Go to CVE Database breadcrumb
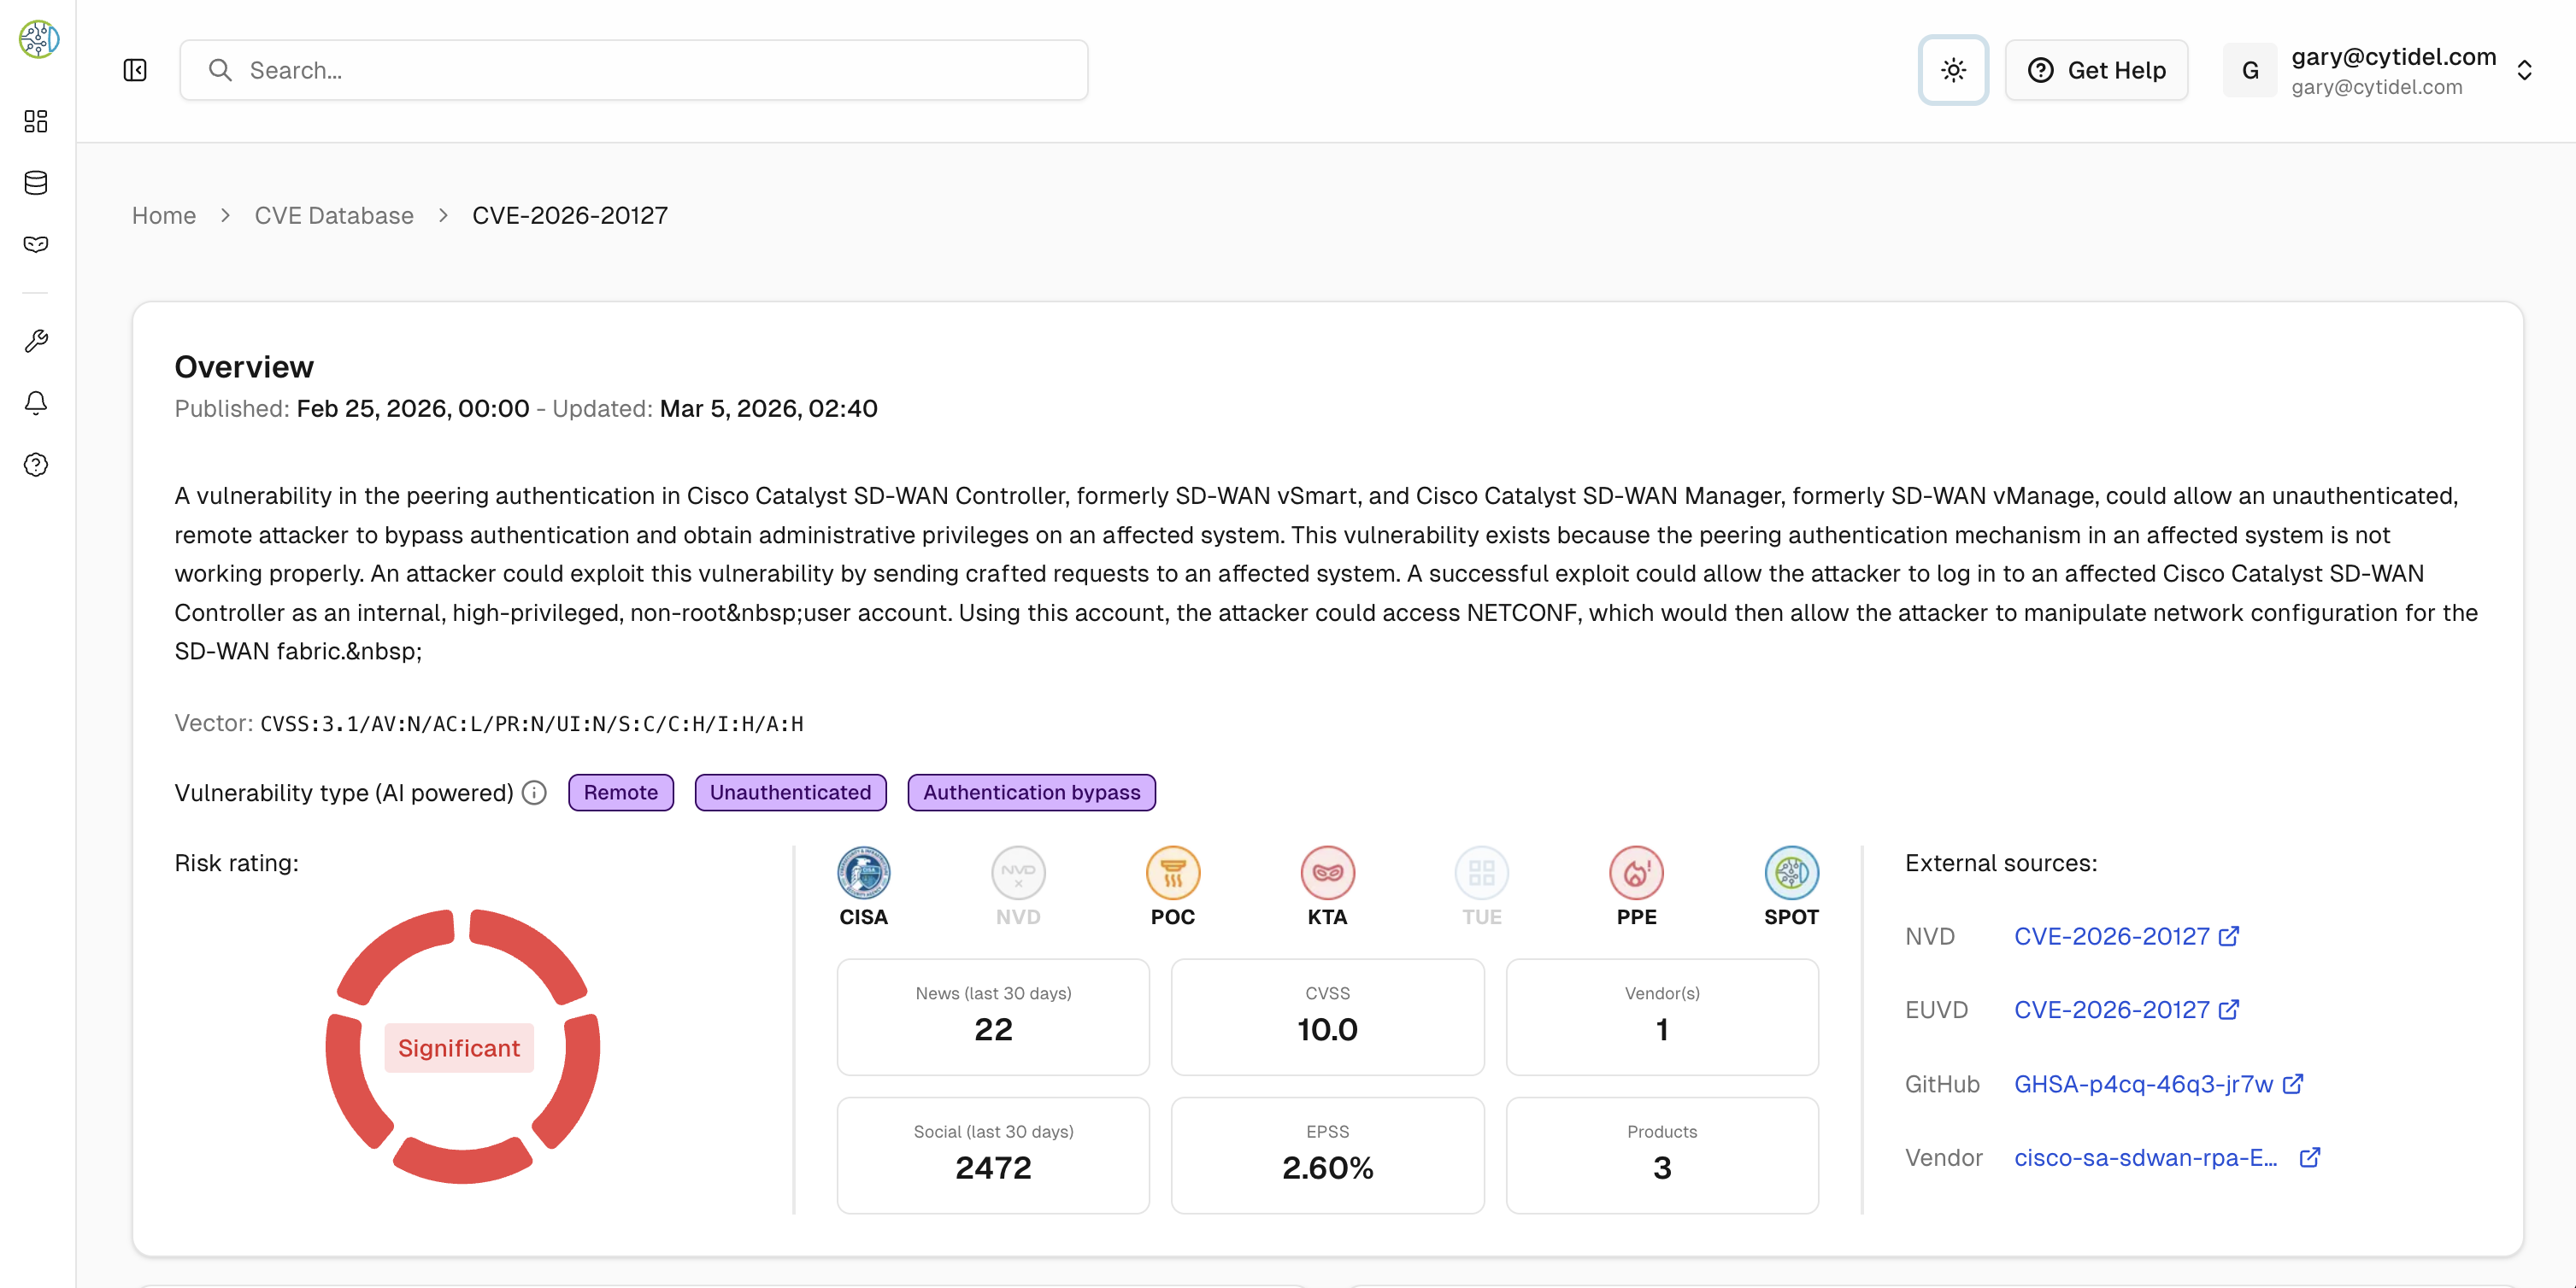 [x=334, y=216]
